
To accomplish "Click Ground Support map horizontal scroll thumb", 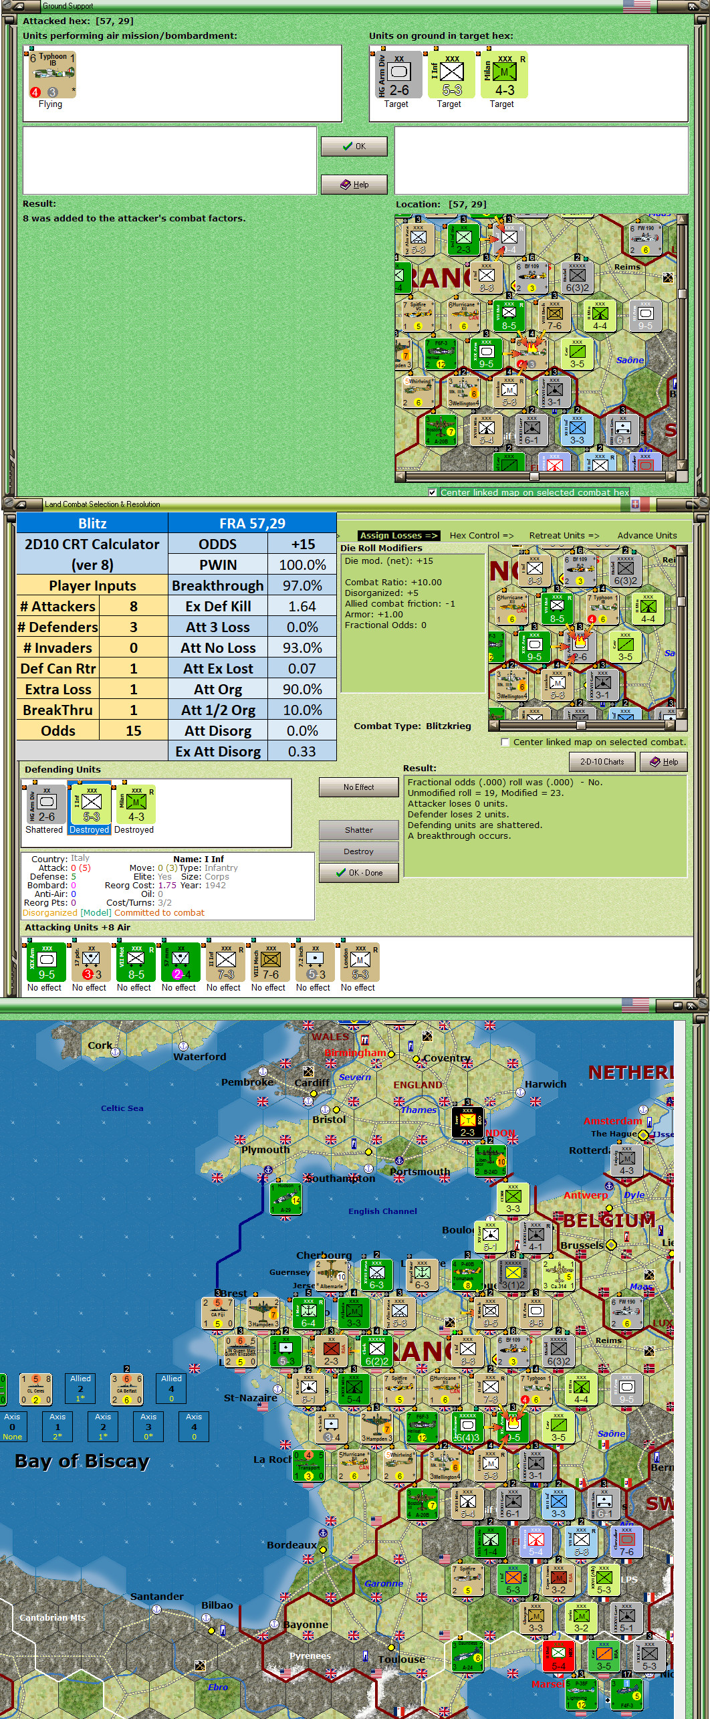I will pyautogui.click(x=534, y=477).
